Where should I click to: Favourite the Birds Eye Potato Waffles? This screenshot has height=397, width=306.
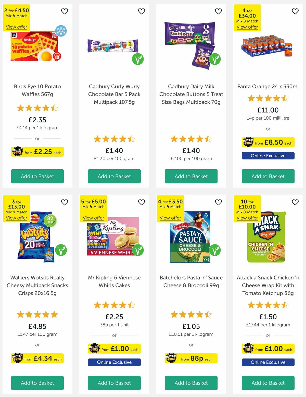[65, 11]
